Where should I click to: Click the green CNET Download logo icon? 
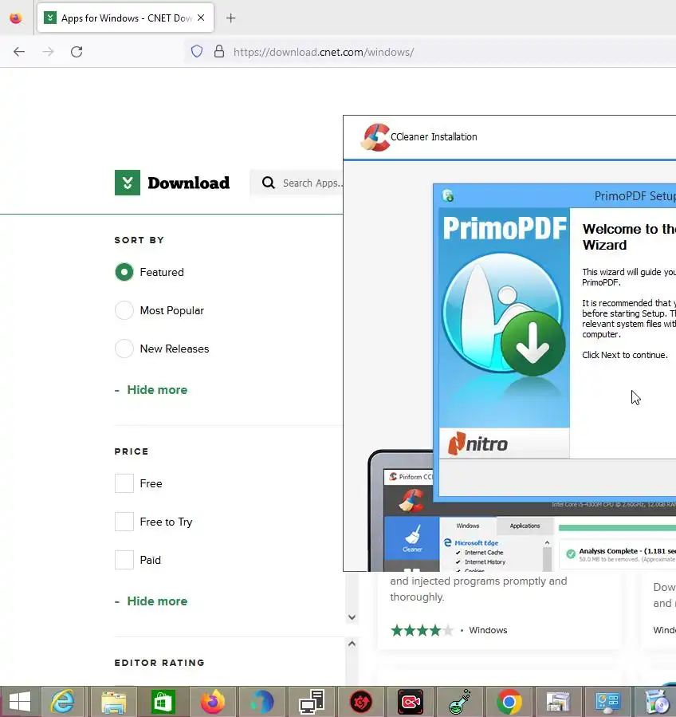[x=128, y=183]
